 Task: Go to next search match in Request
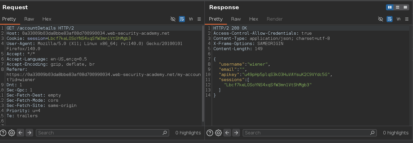pyautogui.click(x=29, y=133)
